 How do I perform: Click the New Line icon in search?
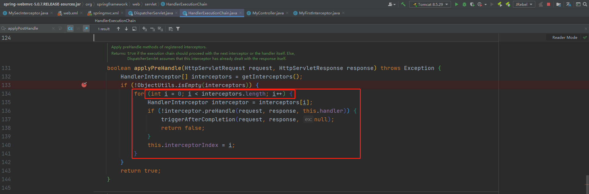coord(60,28)
